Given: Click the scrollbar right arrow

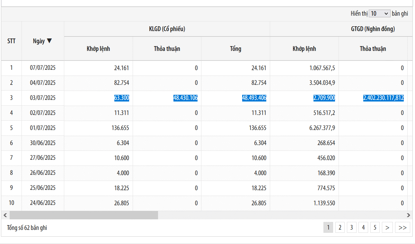Looking at the screenshot, I should coord(409,215).
